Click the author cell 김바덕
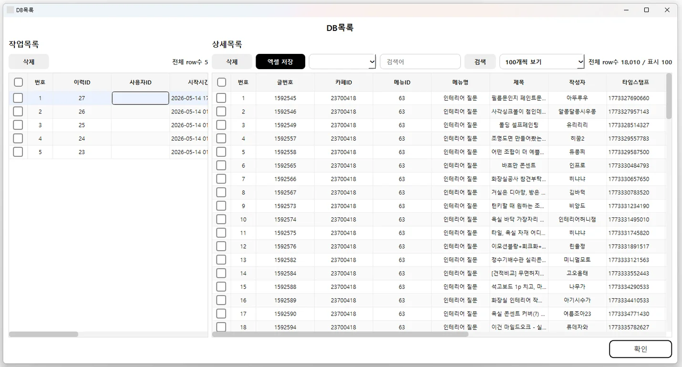Viewport: 682px width, 367px height. (577, 193)
